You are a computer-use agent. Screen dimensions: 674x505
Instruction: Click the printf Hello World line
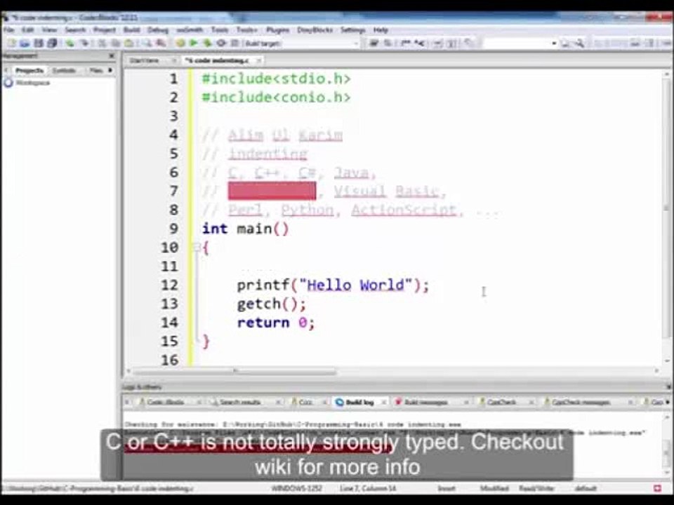pyautogui.click(x=333, y=285)
